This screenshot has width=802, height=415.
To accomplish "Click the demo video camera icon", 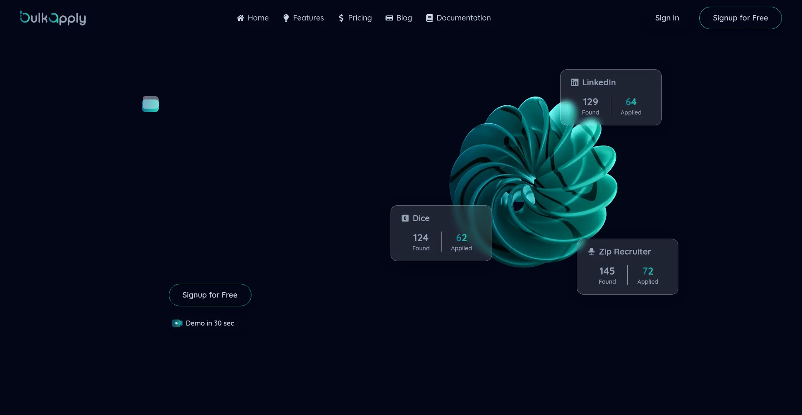I will pos(177,323).
